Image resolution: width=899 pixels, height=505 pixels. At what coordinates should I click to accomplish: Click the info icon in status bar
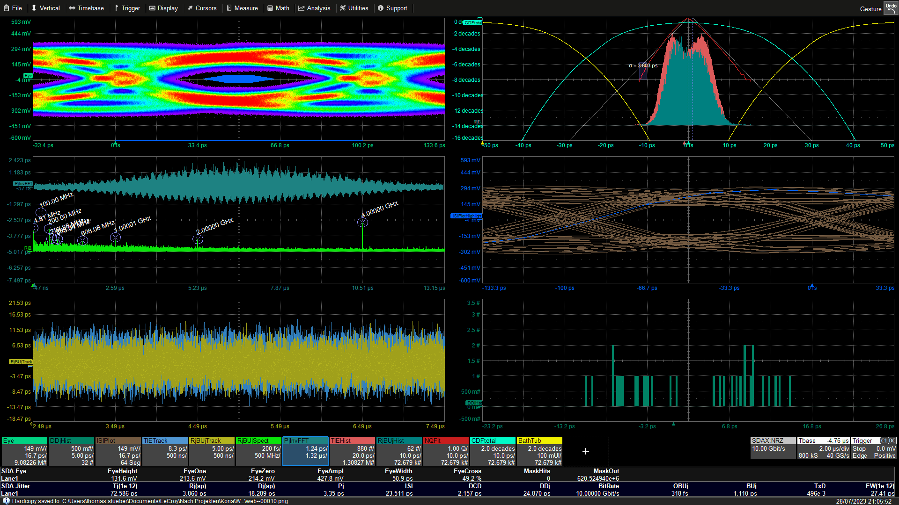[6, 501]
